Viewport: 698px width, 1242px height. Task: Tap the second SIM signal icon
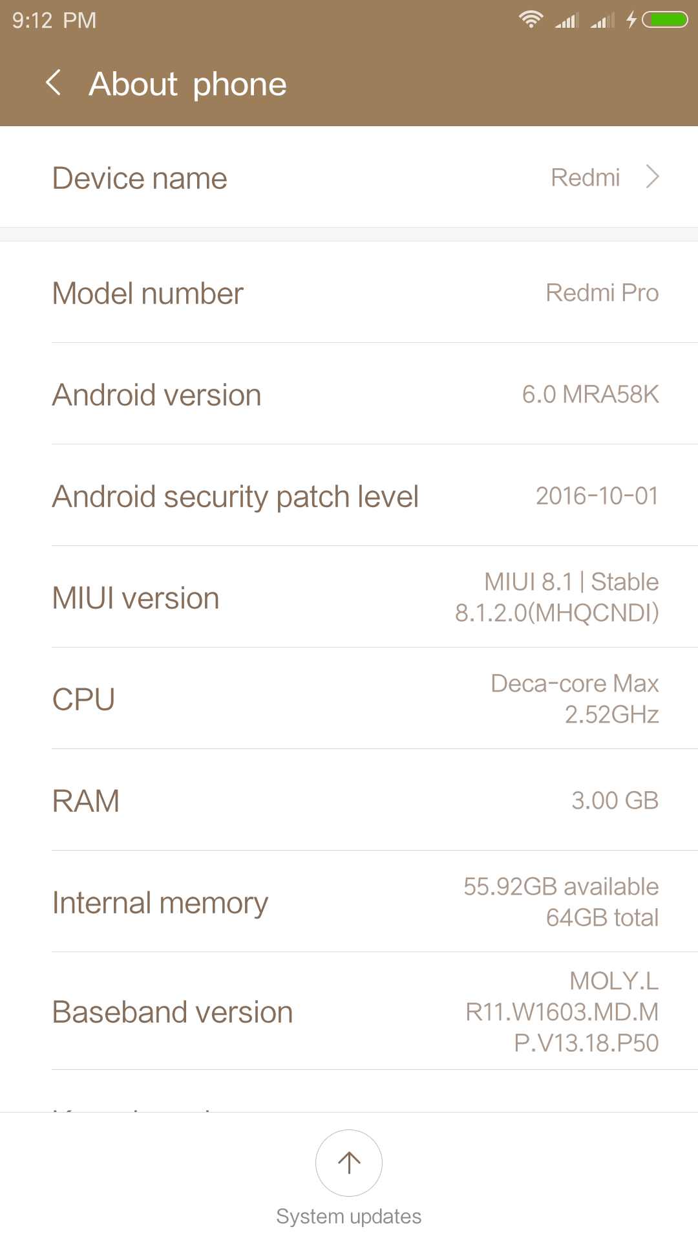(602, 21)
